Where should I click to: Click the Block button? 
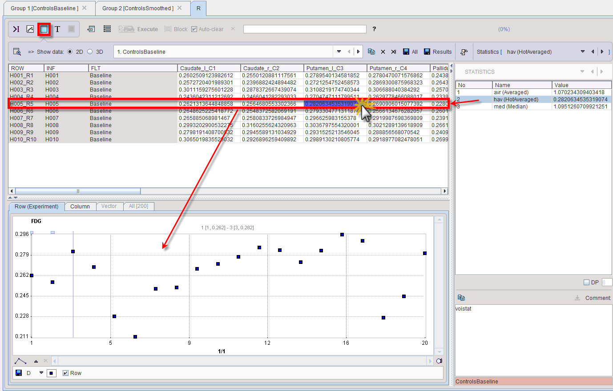click(176, 29)
